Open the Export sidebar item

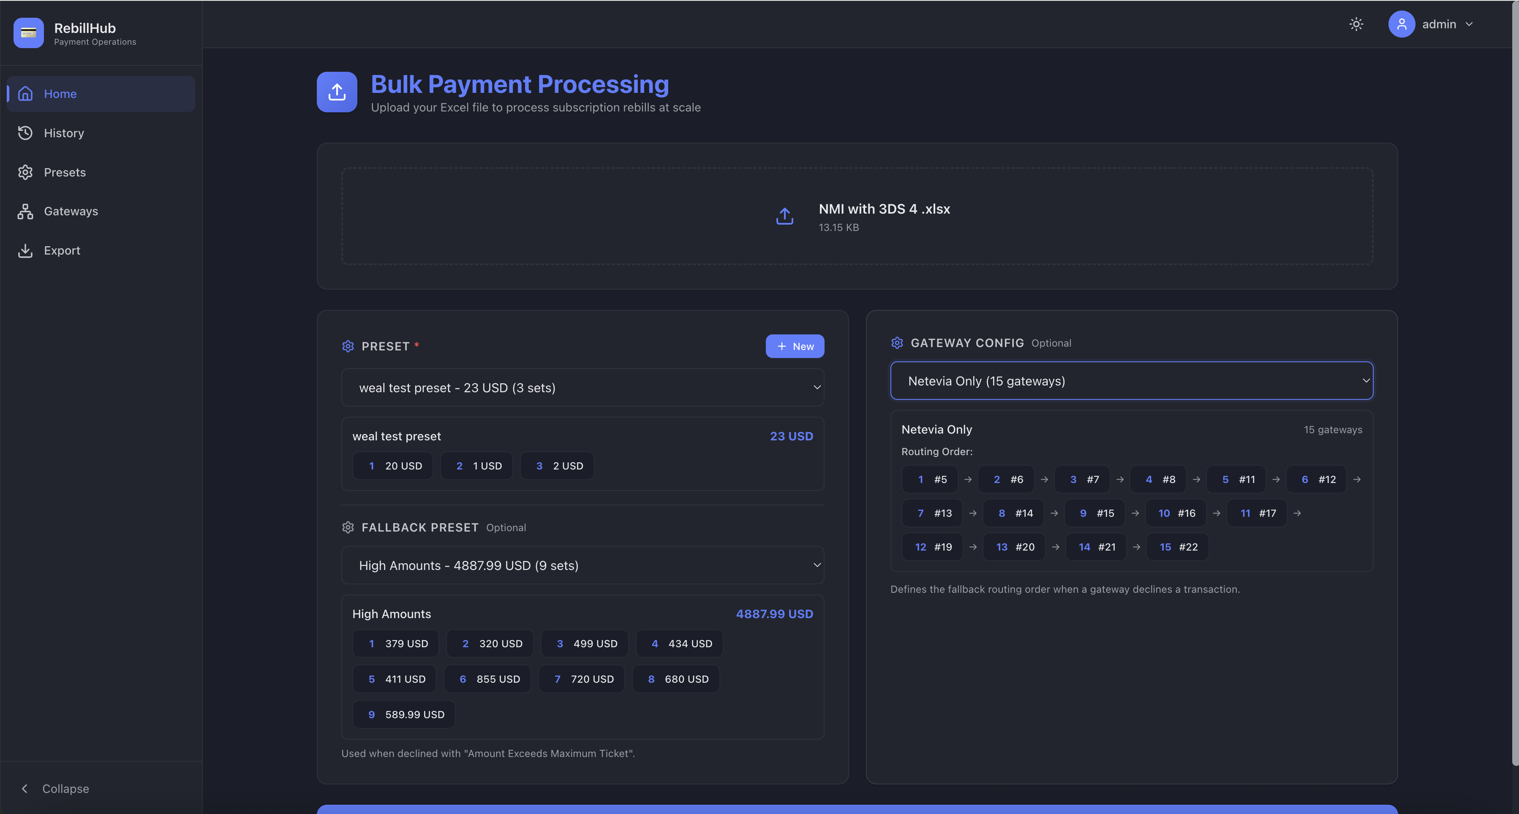point(101,250)
